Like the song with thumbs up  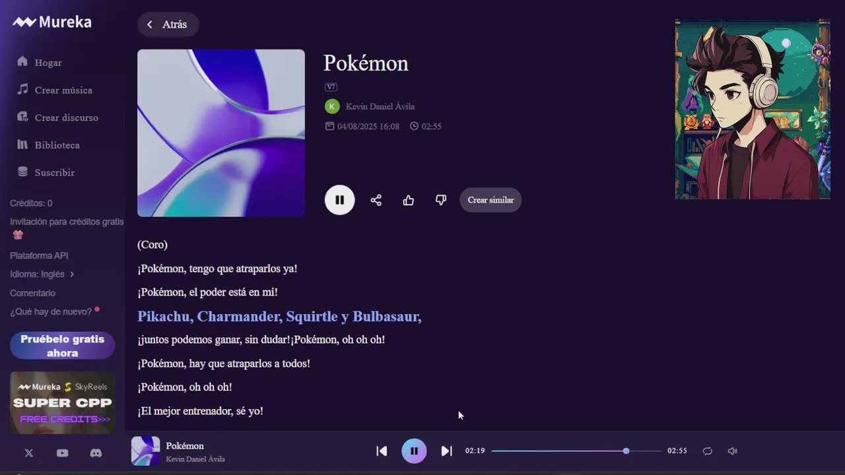point(409,200)
